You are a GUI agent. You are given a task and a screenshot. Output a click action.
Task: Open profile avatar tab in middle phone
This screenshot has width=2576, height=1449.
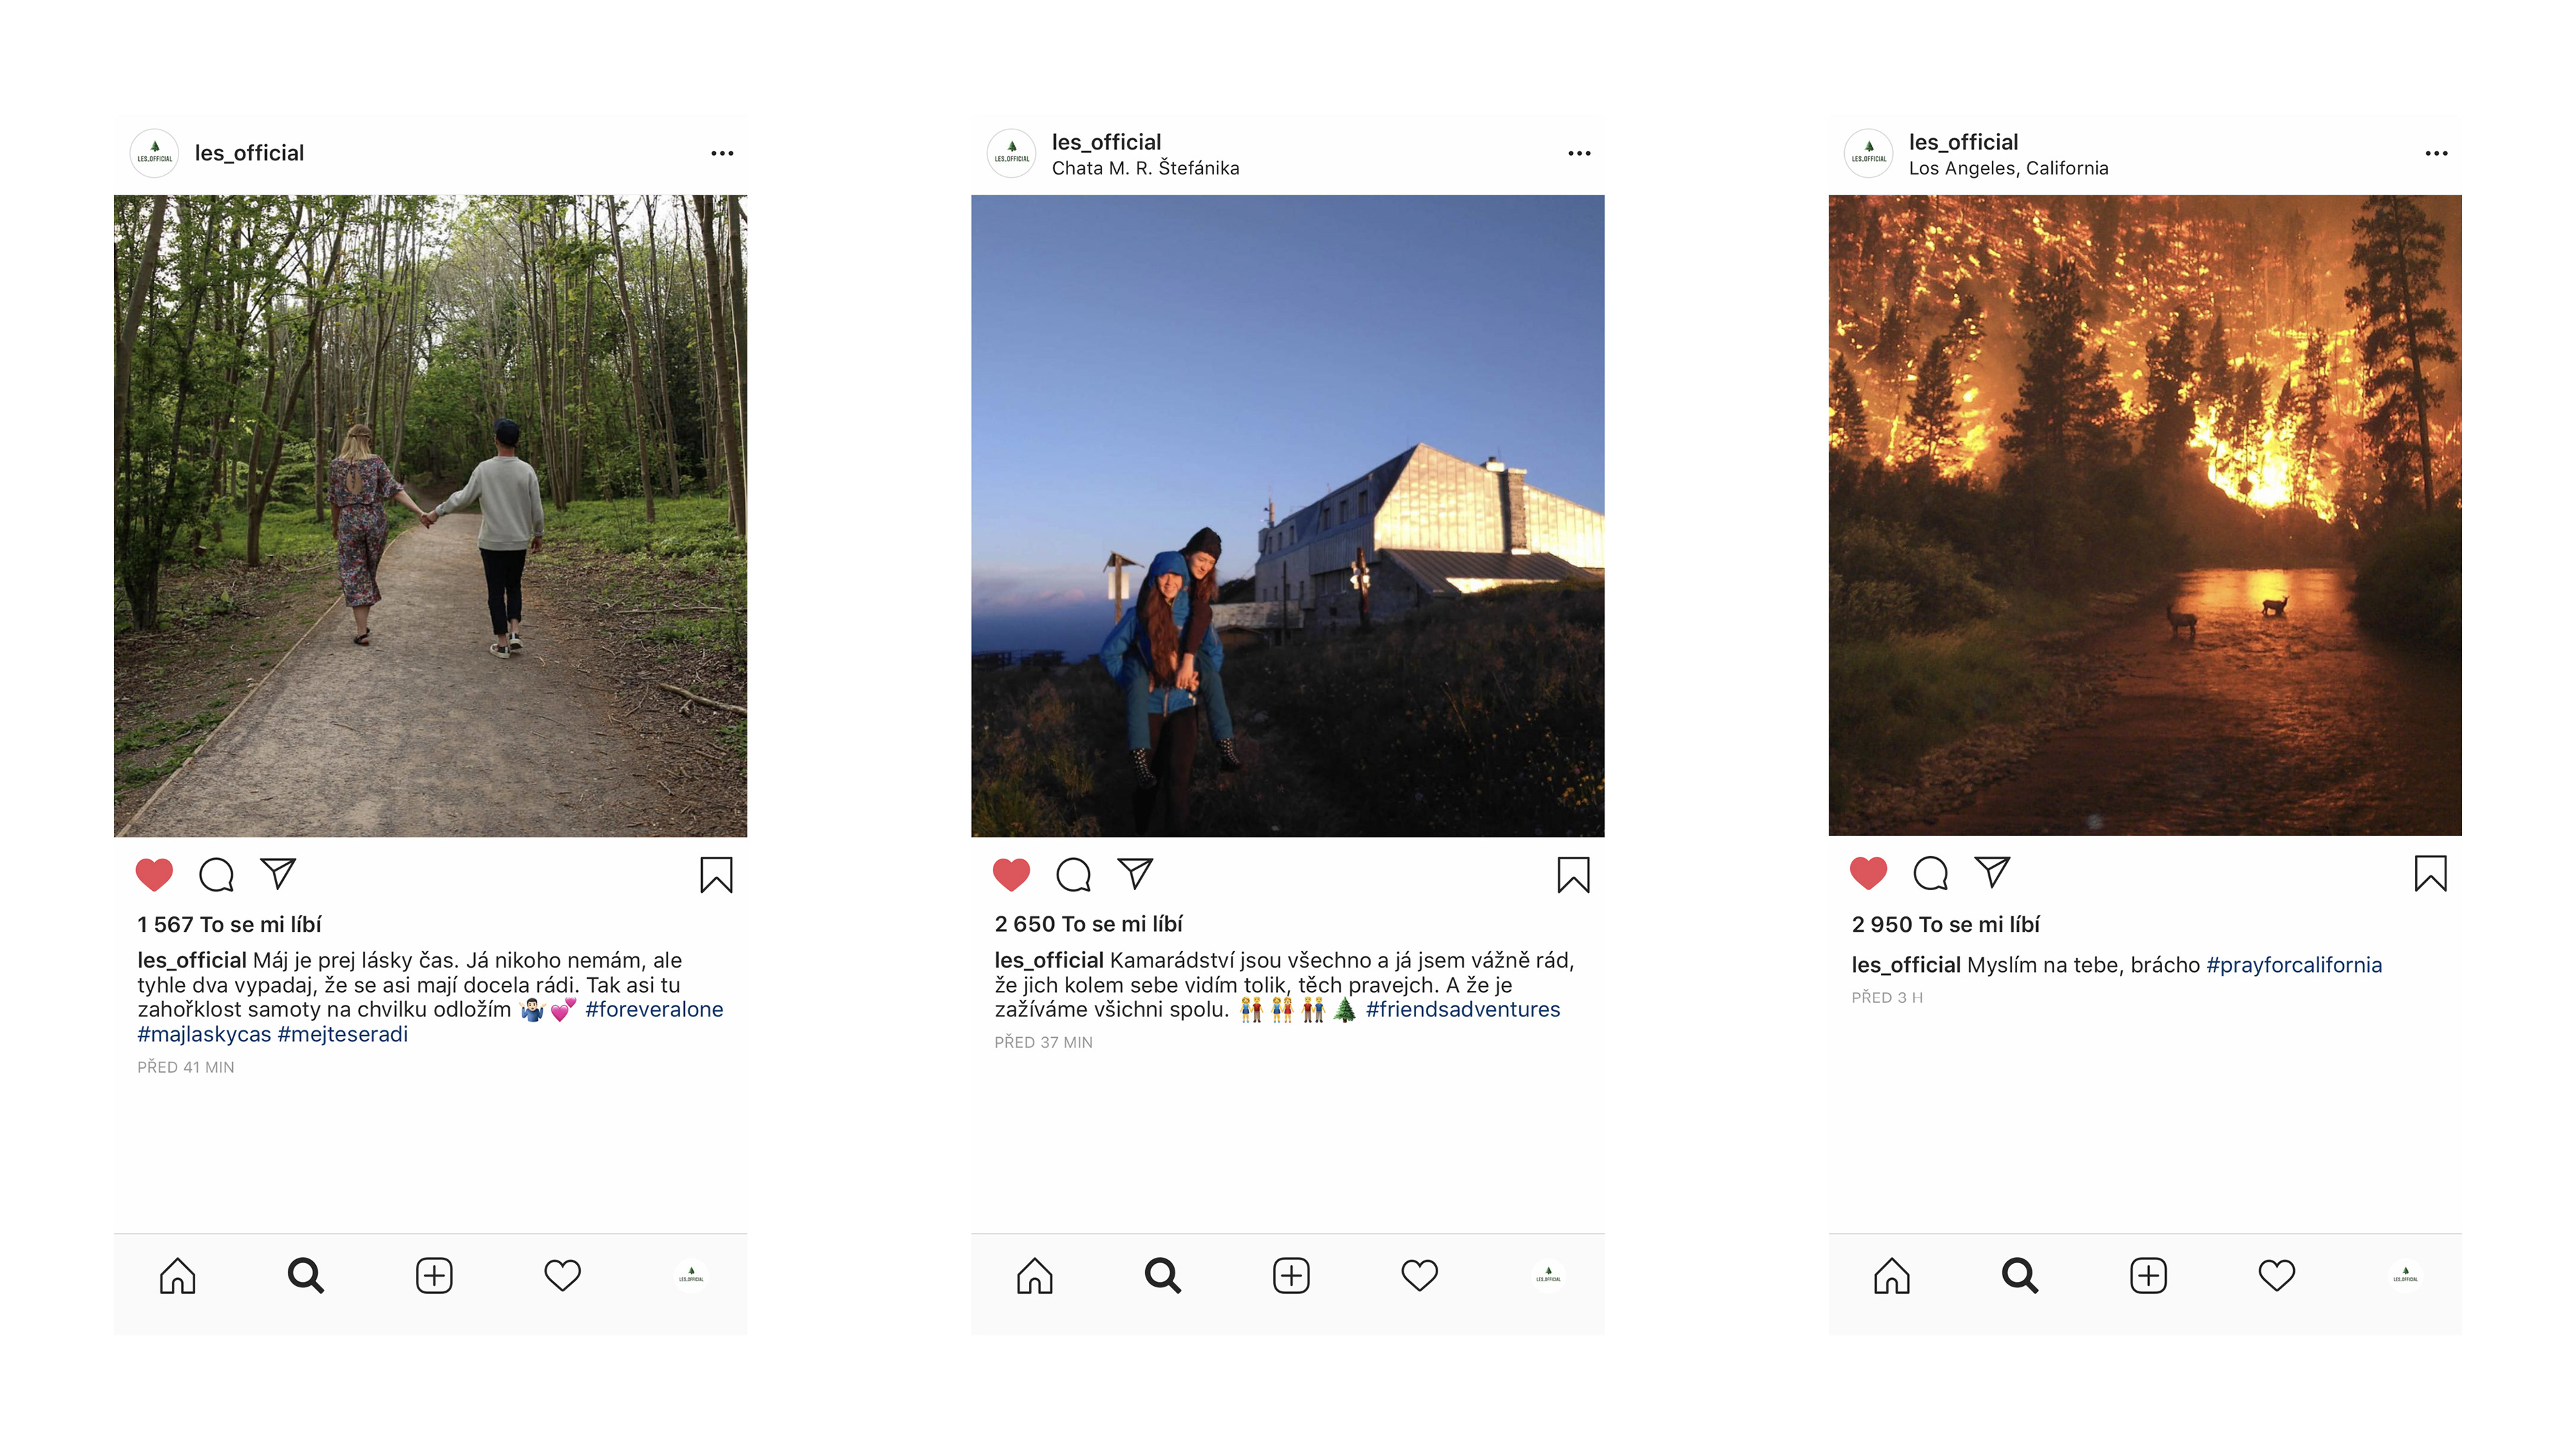(1548, 1276)
